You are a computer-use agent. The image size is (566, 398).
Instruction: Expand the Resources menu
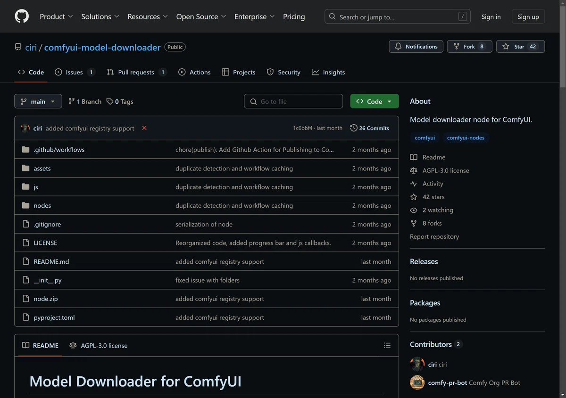[x=148, y=16]
